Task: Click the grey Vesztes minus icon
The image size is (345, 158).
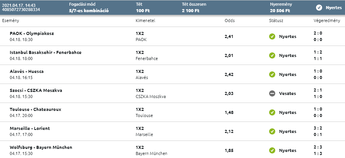Action: click(x=272, y=93)
